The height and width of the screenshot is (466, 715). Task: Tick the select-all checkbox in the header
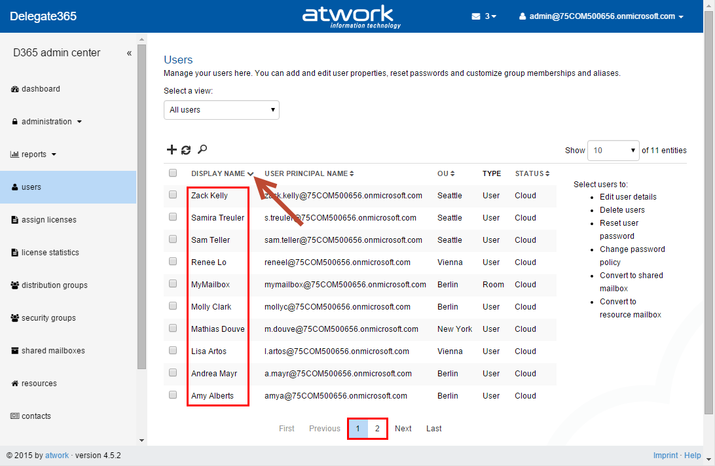(173, 173)
